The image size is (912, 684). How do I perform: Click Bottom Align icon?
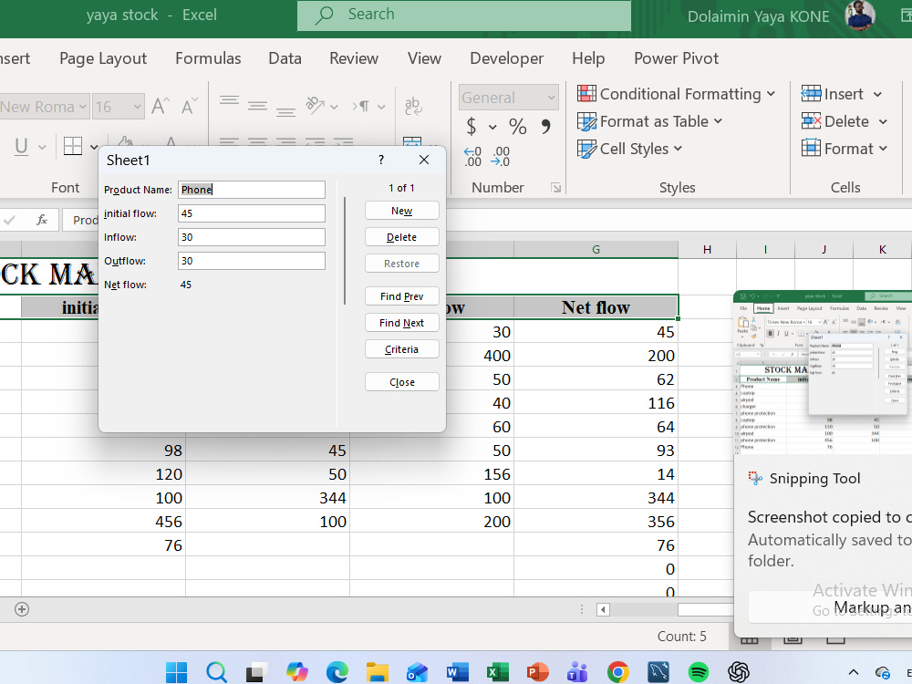click(285, 110)
